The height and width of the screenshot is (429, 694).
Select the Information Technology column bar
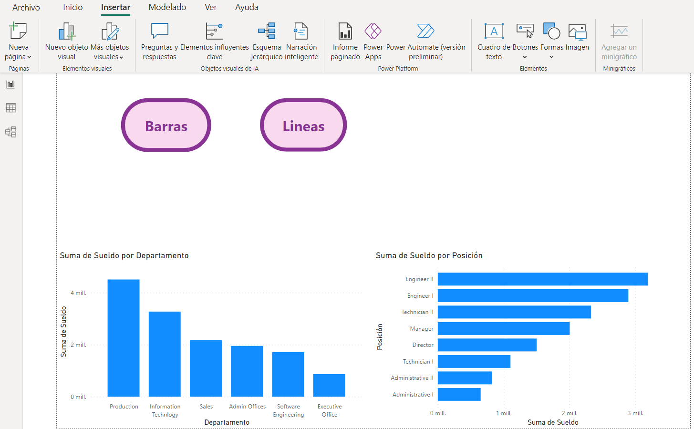click(x=165, y=354)
